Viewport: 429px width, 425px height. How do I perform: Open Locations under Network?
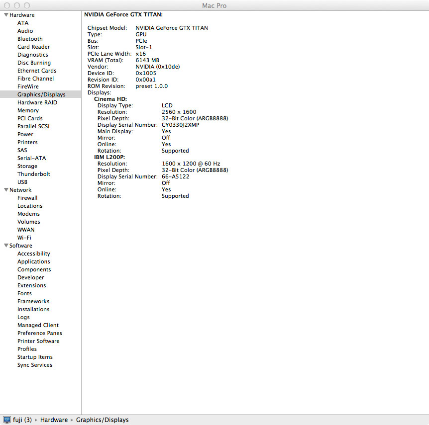point(30,206)
